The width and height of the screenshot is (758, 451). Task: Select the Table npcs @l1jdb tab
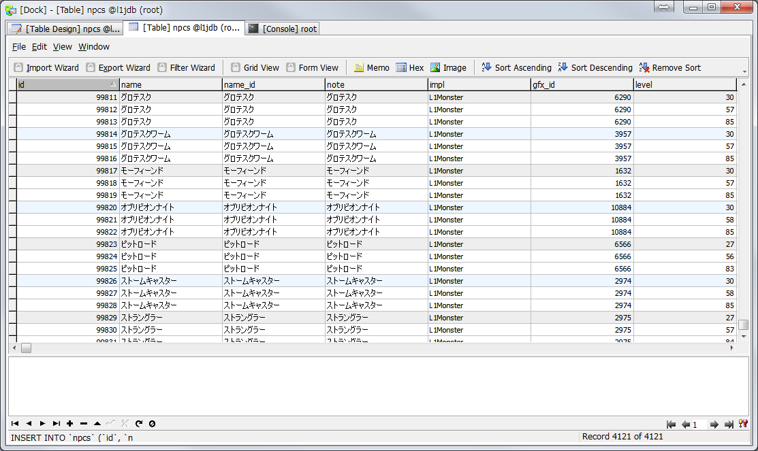pyautogui.click(x=184, y=27)
